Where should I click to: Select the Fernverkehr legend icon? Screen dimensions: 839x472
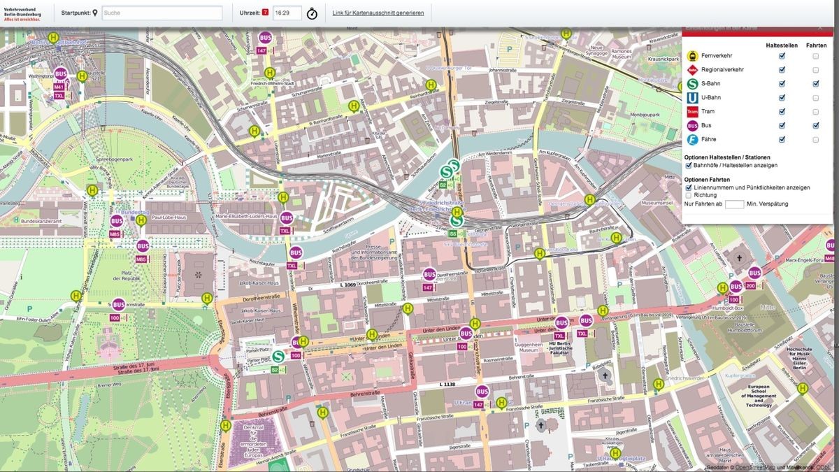tap(693, 55)
